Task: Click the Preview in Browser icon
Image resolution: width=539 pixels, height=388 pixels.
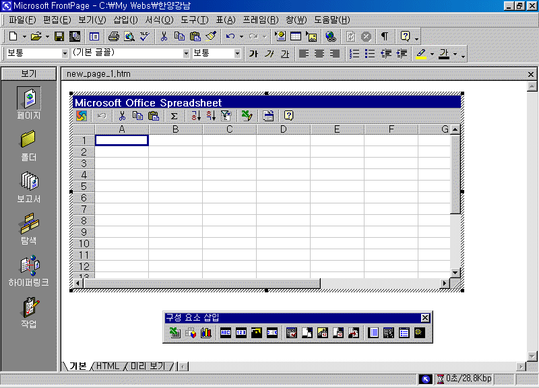Action: (129, 36)
